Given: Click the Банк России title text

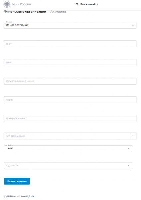Looking at the screenshot, I should tap(21, 4).
